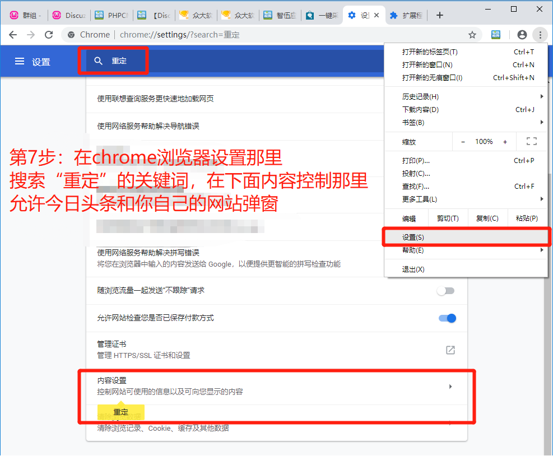This screenshot has height=456, width=553.
Task: Choose 查找(F)... menu item
Action: coord(466,187)
